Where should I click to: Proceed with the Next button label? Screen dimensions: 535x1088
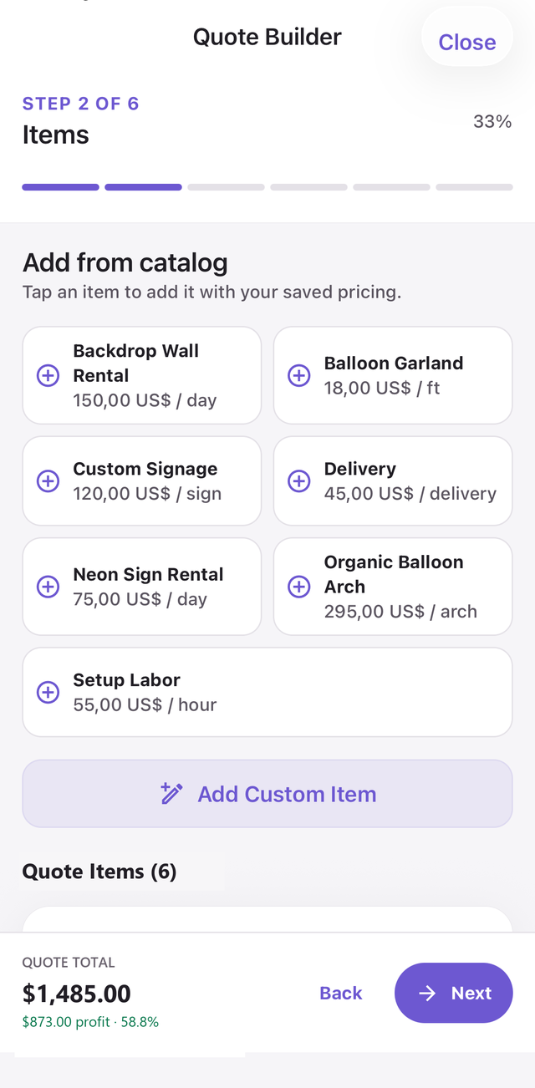pyautogui.click(x=471, y=993)
